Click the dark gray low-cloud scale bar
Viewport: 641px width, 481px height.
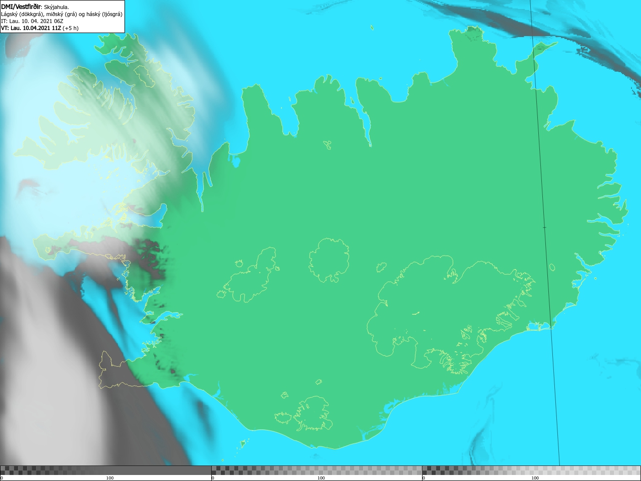106,470
